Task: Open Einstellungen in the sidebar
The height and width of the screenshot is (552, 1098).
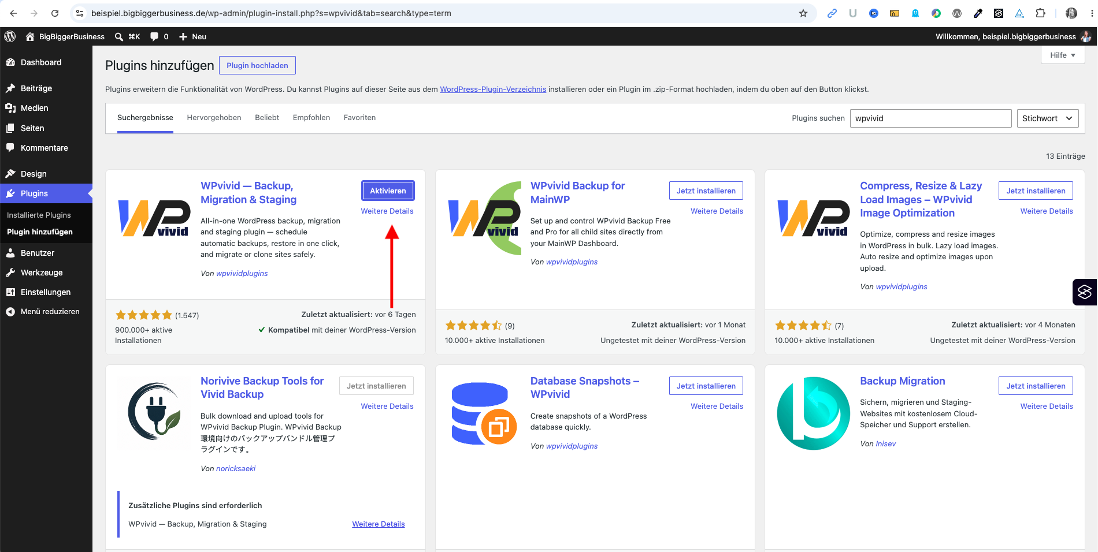Action: pos(46,292)
